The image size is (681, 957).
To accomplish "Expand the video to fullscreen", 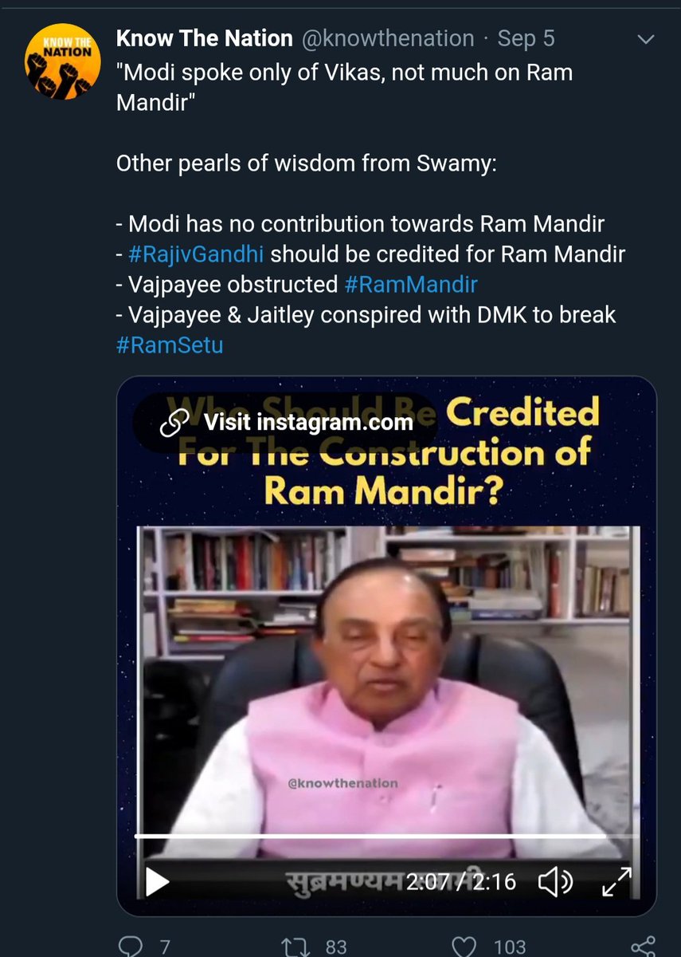I will tap(615, 881).
